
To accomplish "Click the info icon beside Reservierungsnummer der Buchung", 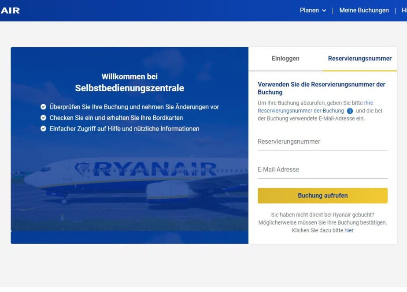I will pyautogui.click(x=350, y=111).
